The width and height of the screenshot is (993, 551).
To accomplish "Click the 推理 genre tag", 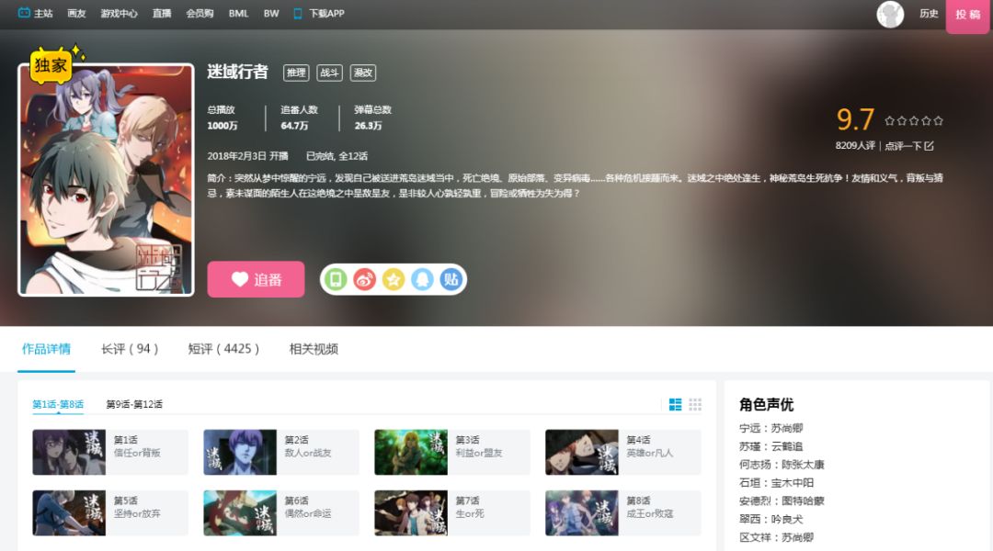I will click(x=296, y=73).
